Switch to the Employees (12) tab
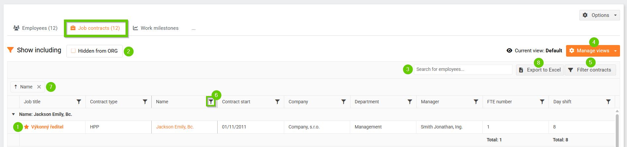627x147 pixels. (35, 28)
